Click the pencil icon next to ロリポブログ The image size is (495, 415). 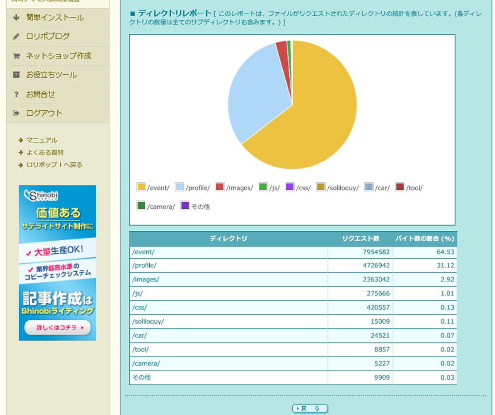click(16, 36)
